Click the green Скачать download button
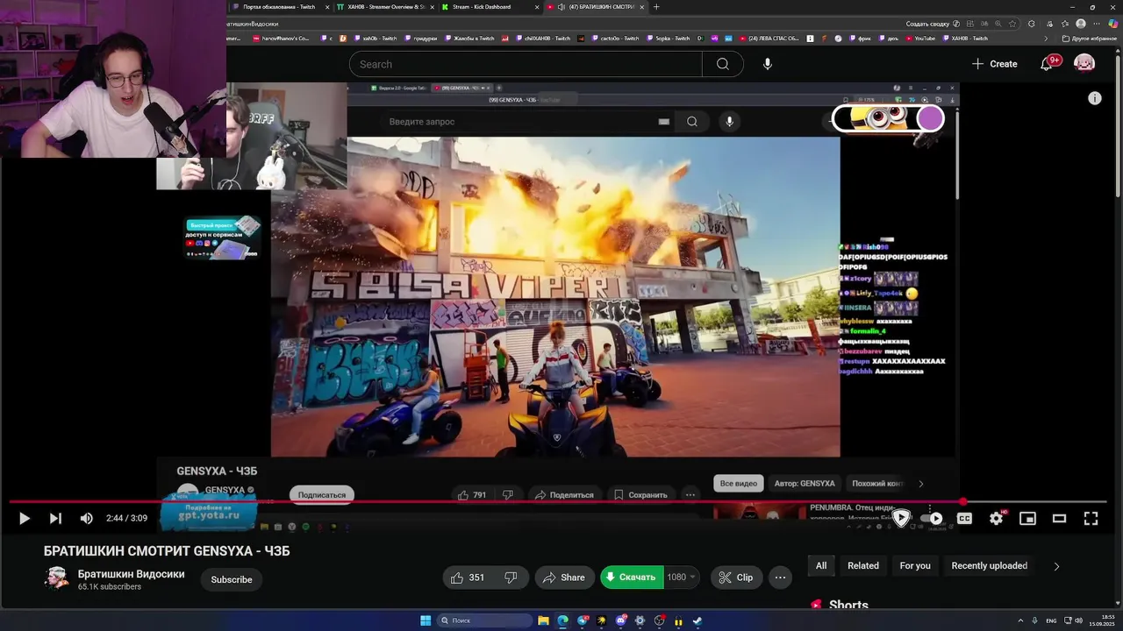The image size is (1123, 631). pos(632,578)
